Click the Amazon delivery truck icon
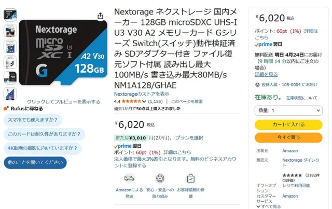The image size is (332, 209). coord(129,178)
